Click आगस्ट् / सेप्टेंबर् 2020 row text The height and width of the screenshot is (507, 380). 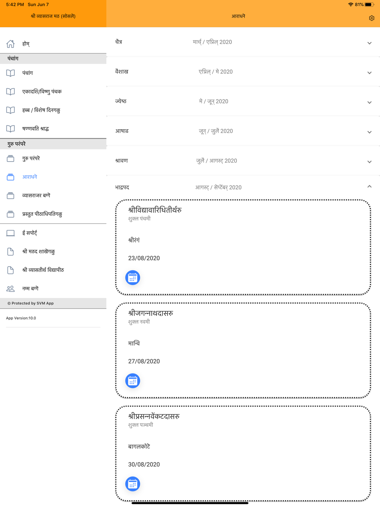218,187
